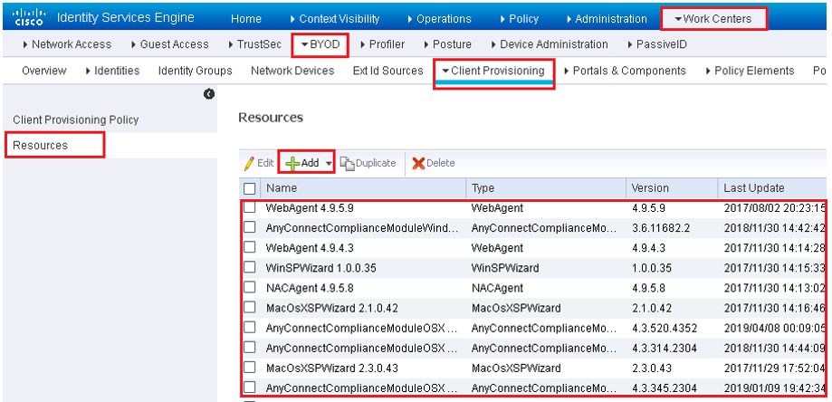Check the MacOsXSPWizard 2.1.0.42 row checkbox
Viewport: 832px width, 402px height.
(x=249, y=308)
